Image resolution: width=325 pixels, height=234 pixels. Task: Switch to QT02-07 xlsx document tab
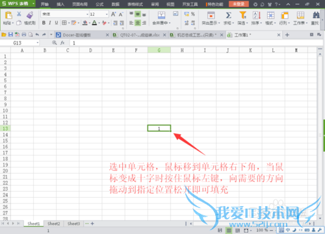140,35
